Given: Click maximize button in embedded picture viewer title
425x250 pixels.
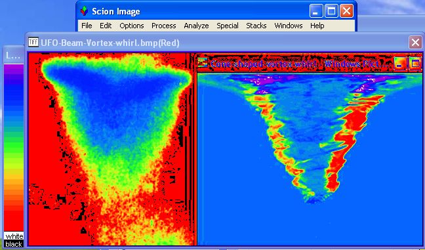Looking at the screenshot, I should pyautogui.click(x=415, y=64).
